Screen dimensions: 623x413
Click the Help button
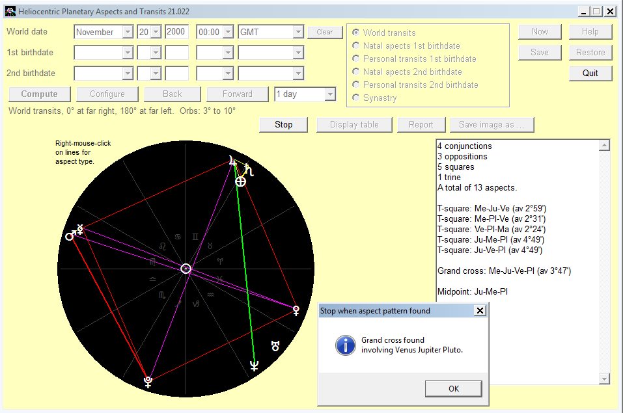tap(590, 32)
